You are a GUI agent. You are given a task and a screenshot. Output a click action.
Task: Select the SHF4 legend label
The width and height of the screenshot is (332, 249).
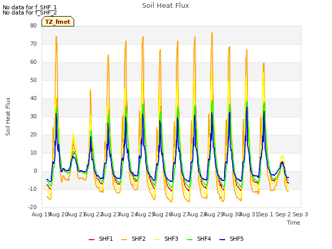[204, 239]
